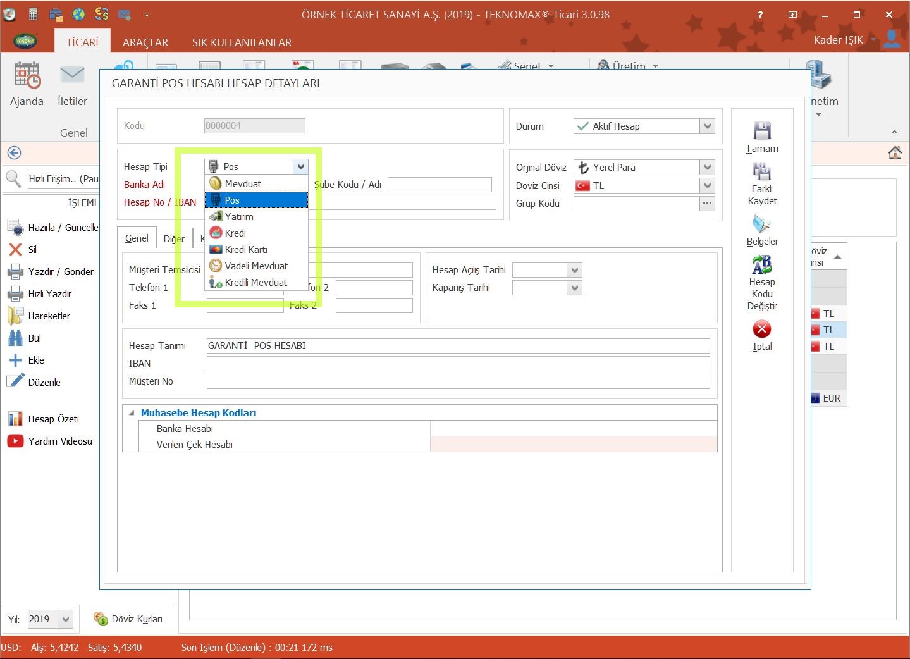
Task: Click Sil to delete the record
Action: point(22,249)
